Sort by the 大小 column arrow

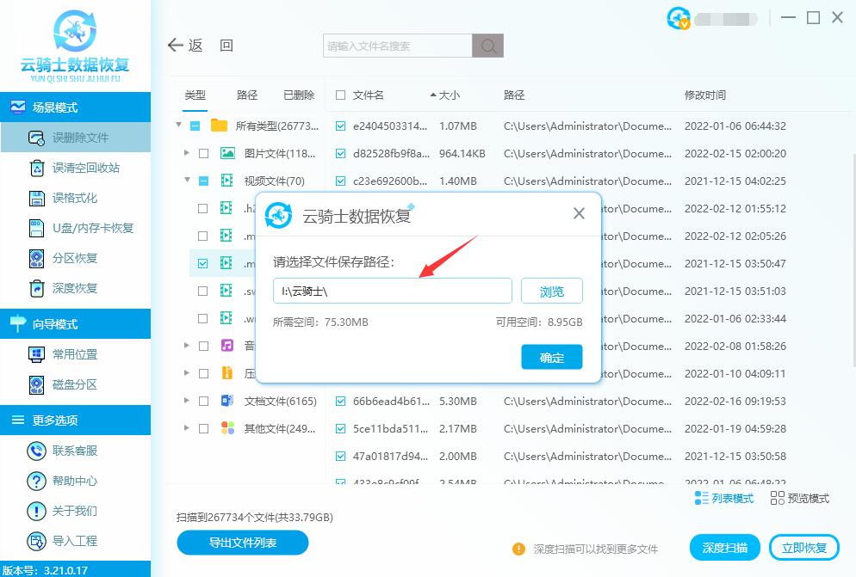433,95
